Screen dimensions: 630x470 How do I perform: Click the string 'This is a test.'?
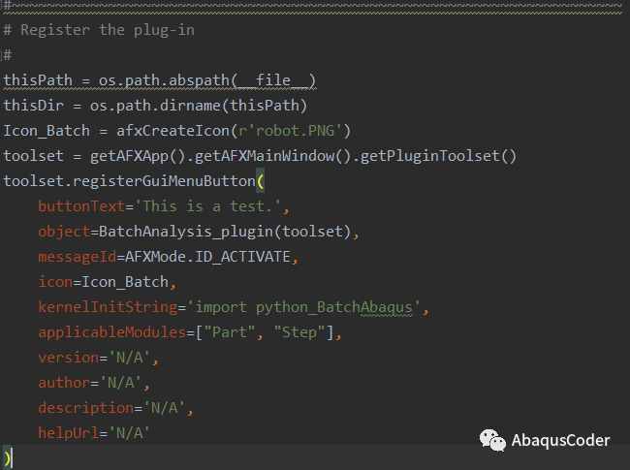(207, 206)
